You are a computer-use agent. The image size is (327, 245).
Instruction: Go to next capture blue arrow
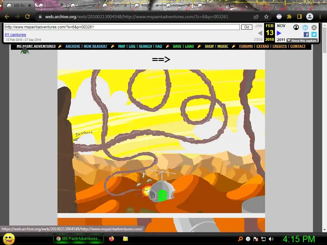(x=279, y=33)
